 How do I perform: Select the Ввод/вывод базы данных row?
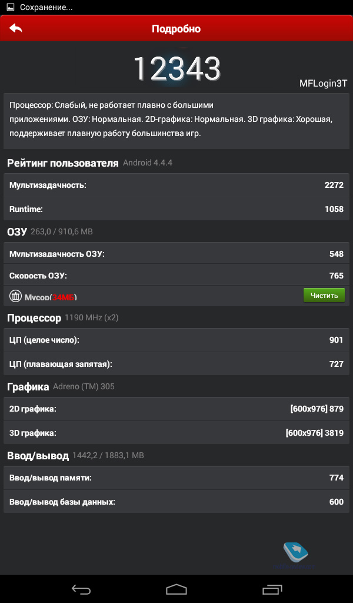[176, 502]
